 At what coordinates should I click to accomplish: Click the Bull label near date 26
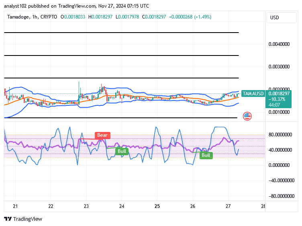206,155
